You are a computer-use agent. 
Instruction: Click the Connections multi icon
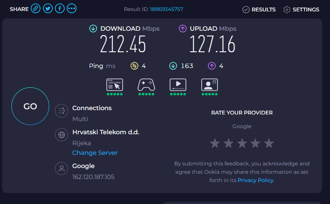[x=62, y=111]
